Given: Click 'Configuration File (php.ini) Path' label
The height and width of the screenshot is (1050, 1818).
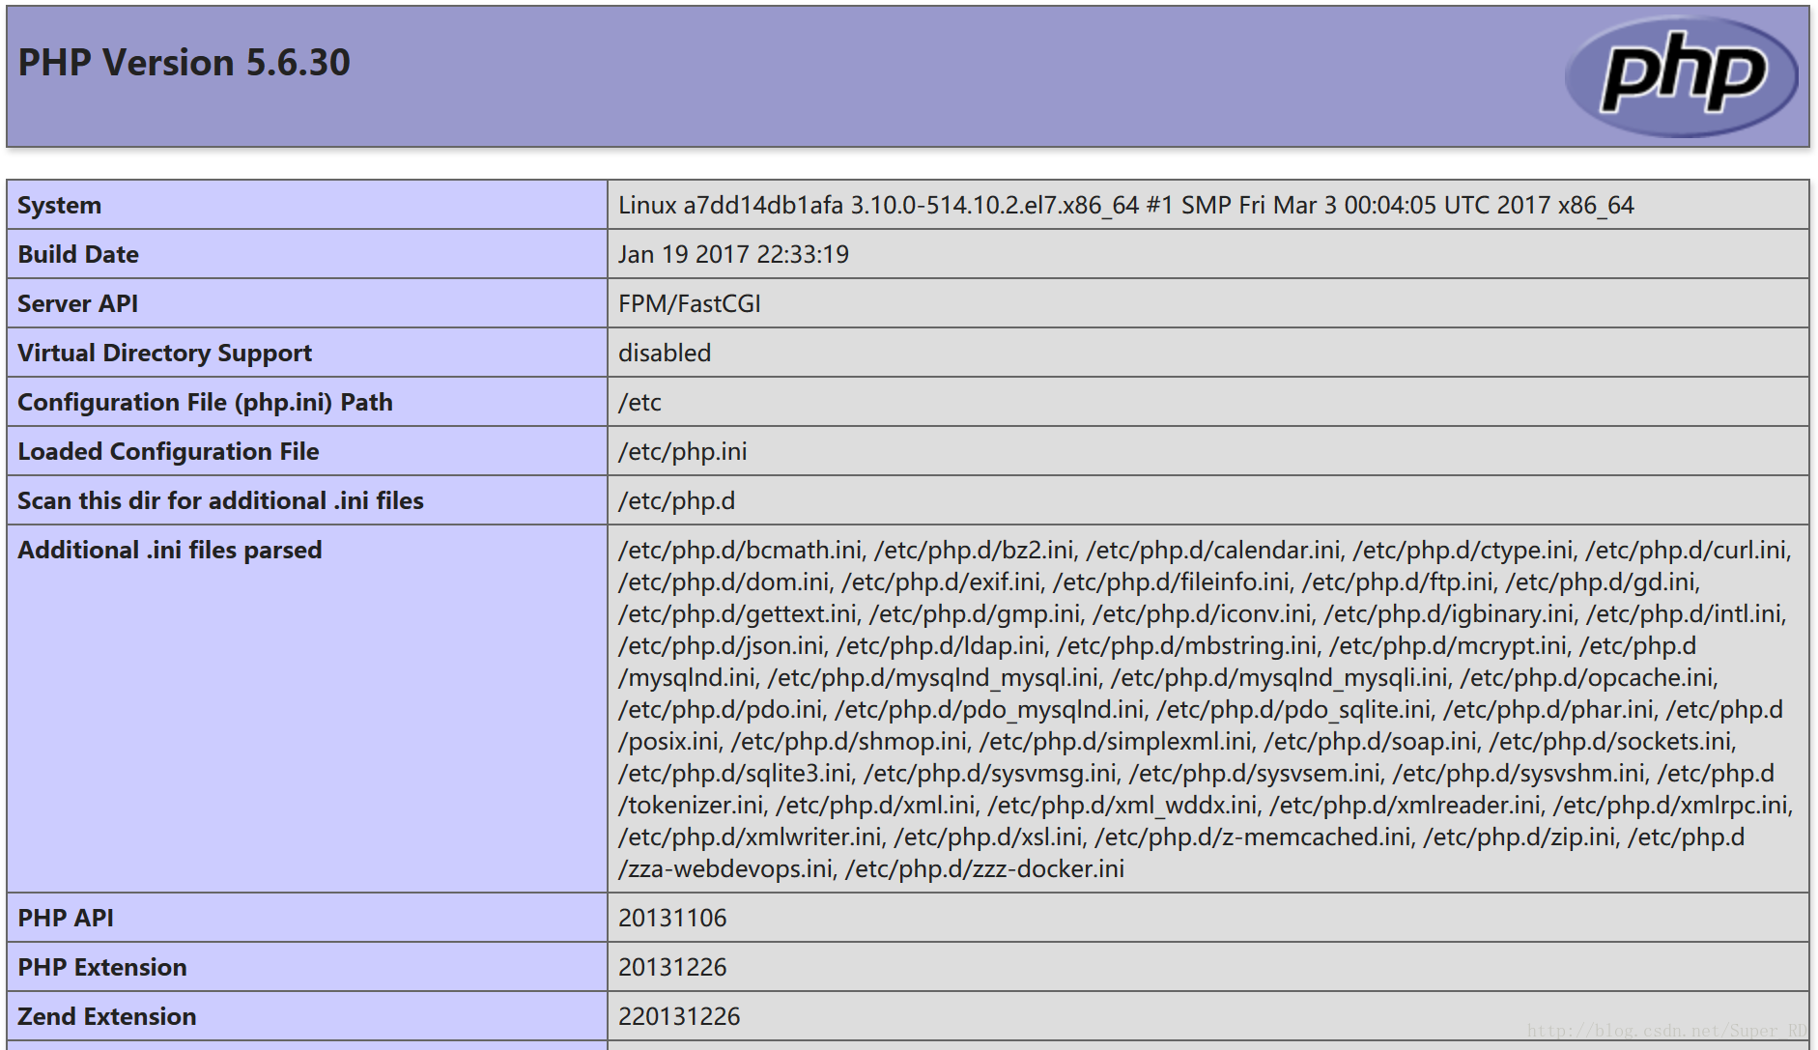Looking at the screenshot, I should [x=206, y=403].
